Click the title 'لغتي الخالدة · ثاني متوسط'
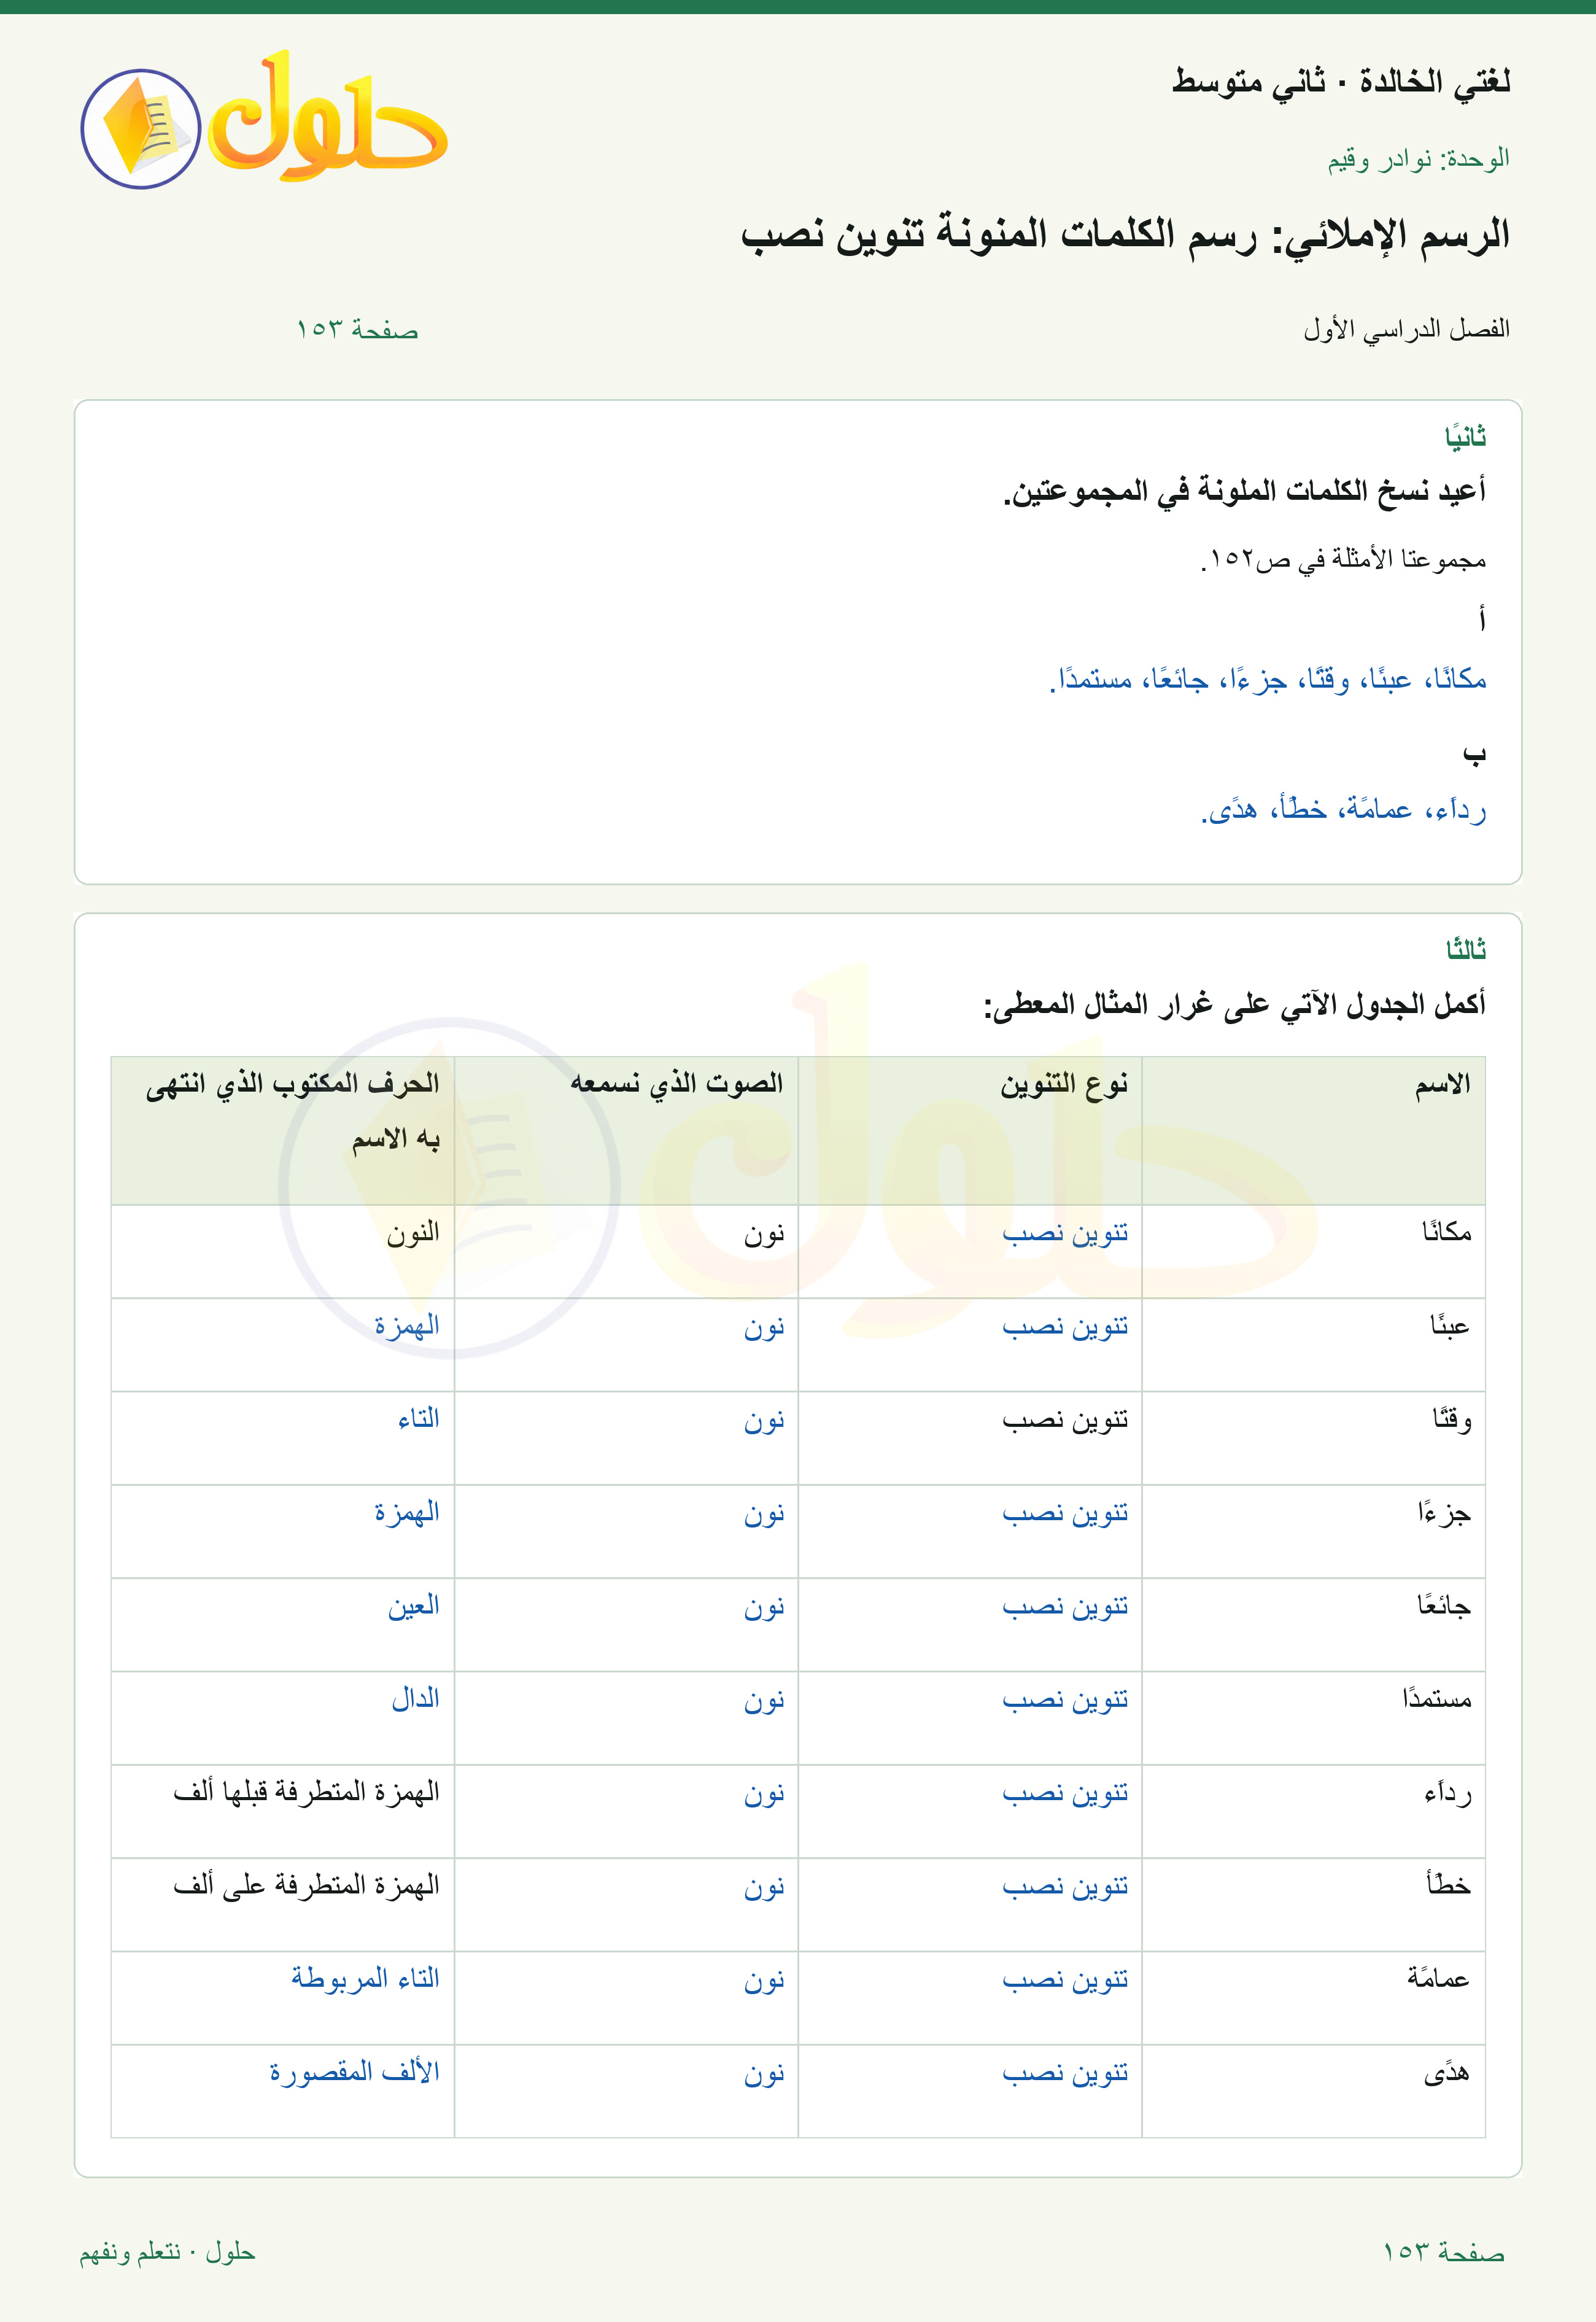 click(x=1340, y=81)
